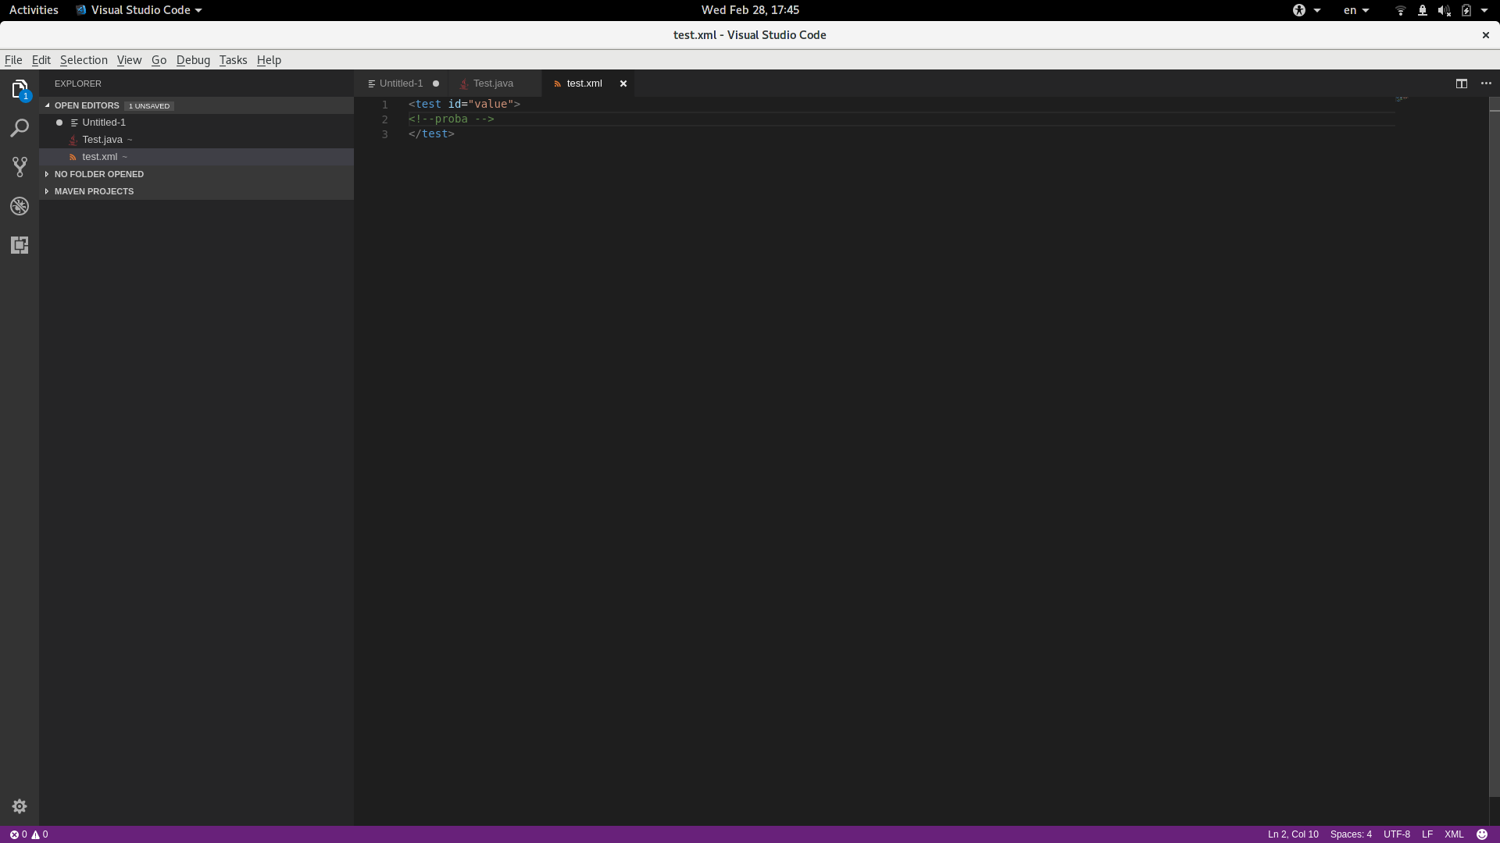This screenshot has width=1500, height=843.
Task: Open the Explorer view in activity bar
Action: click(x=20, y=89)
